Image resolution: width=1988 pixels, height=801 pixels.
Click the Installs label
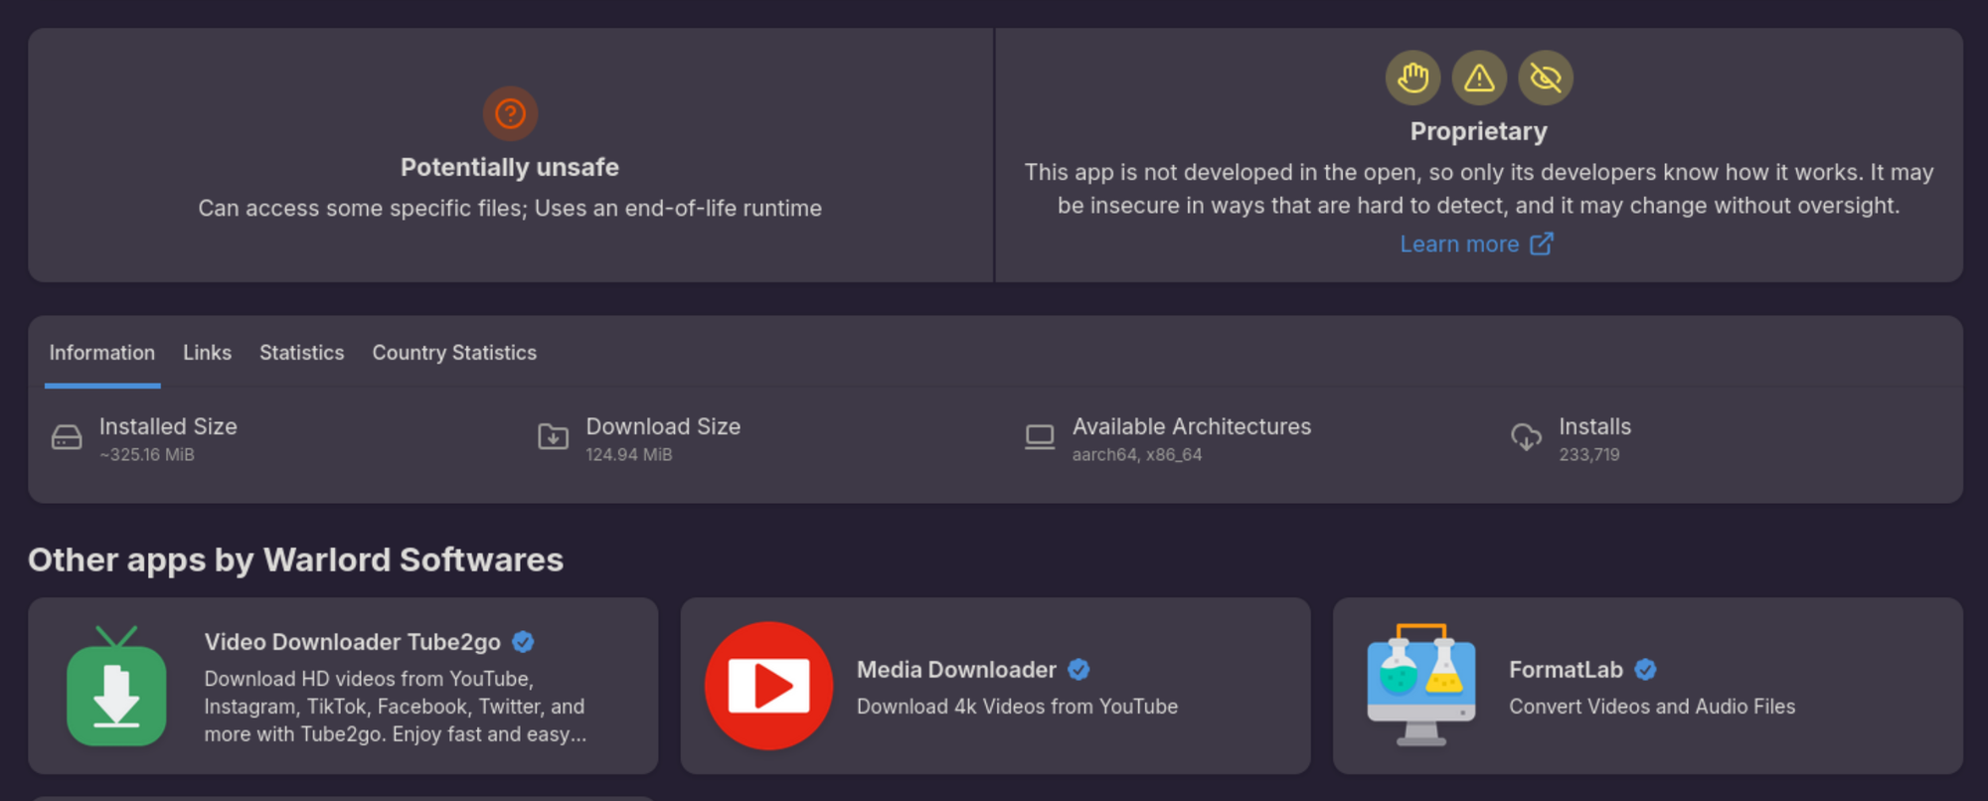pyautogui.click(x=1594, y=426)
